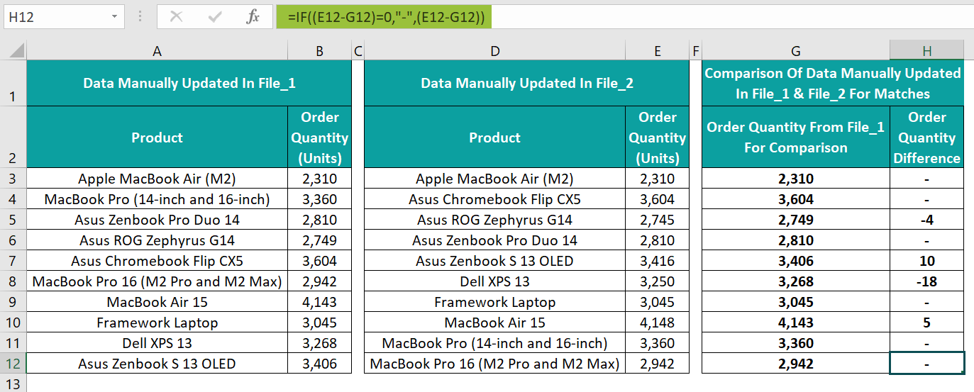
Task: Select 'Dell XPS 13' in column A
Action: (157, 343)
